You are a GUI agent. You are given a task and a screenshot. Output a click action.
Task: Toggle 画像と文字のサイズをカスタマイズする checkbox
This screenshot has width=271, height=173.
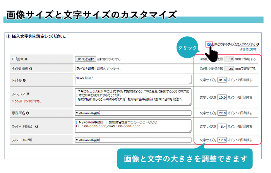[209, 44]
